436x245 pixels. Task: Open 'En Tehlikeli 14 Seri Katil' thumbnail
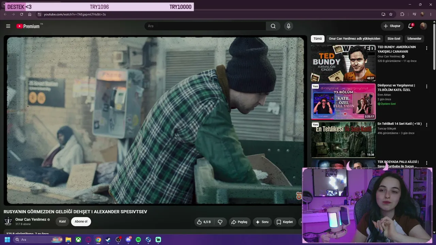coord(343,140)
